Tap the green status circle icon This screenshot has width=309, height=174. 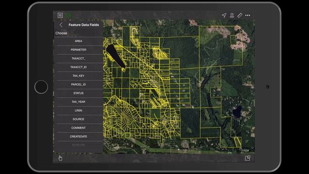pyautogui.click(x=68, y=15)
